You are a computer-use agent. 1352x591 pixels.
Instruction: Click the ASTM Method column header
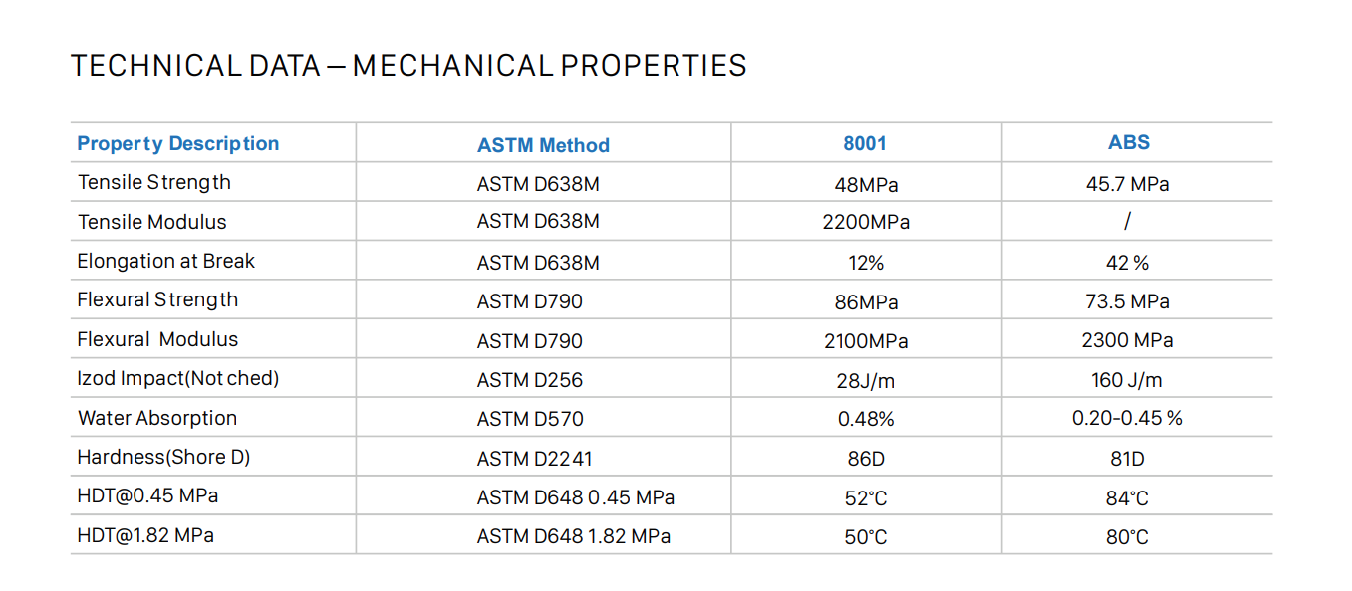click(x=543, y=145)
